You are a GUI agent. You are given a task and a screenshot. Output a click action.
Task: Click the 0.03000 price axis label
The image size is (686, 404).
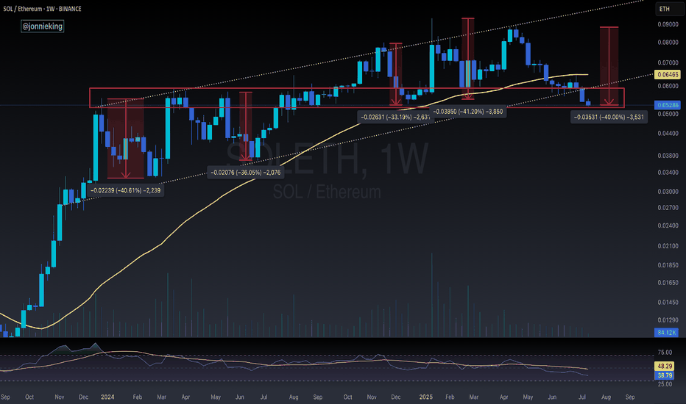[x=668, y=192]
